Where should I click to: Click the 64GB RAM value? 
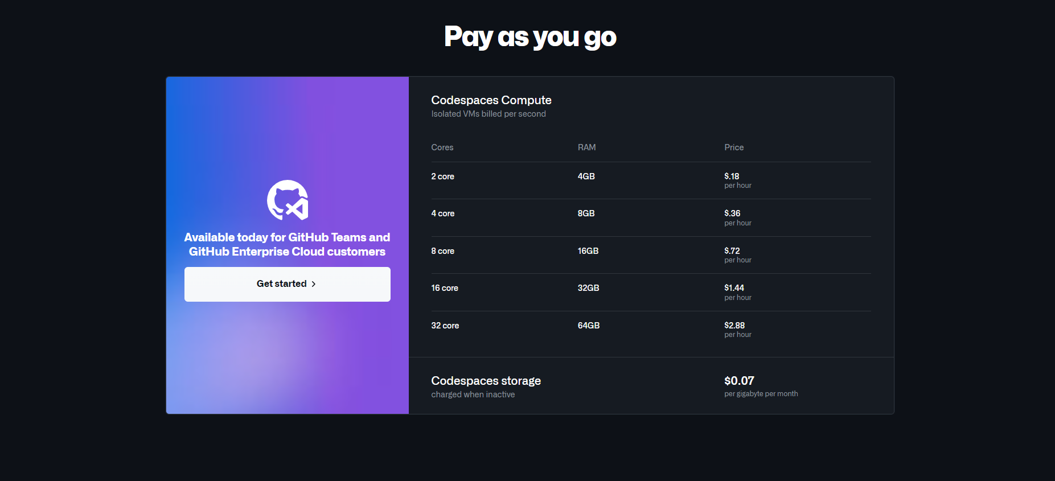(589, 326)
